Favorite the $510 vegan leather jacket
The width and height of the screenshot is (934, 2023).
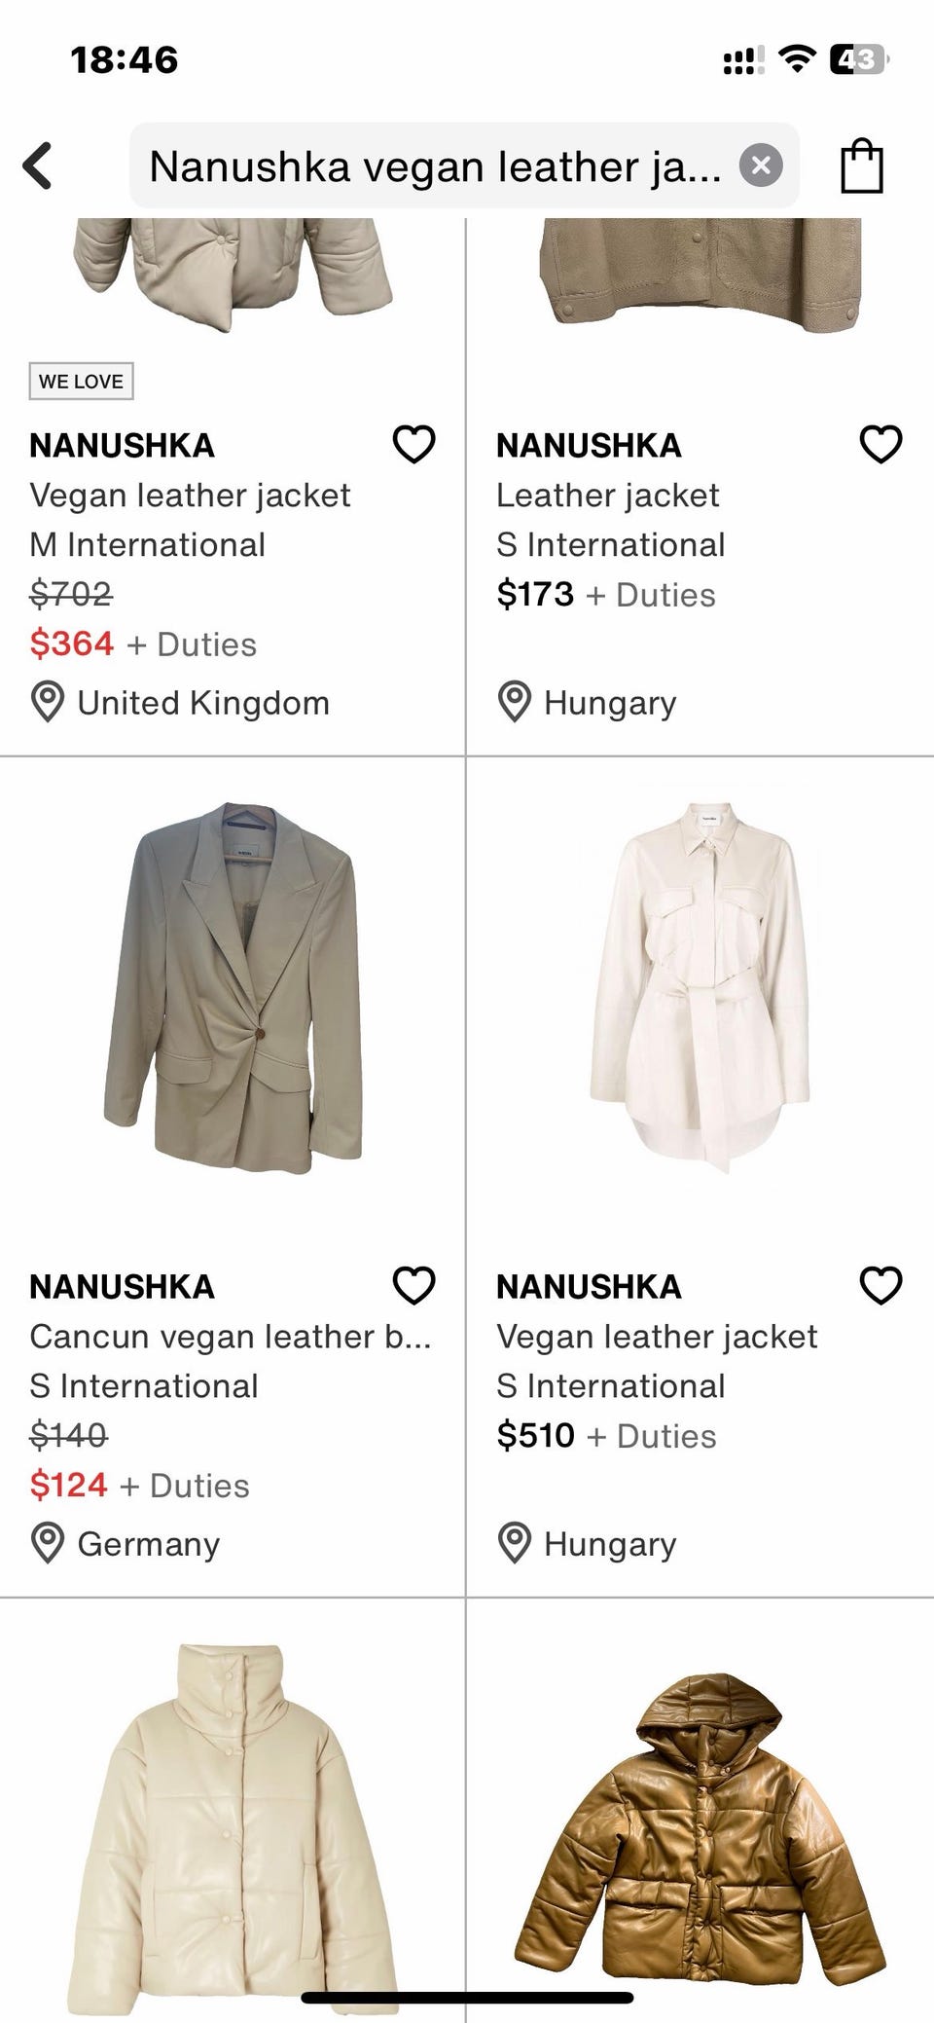880,1286
